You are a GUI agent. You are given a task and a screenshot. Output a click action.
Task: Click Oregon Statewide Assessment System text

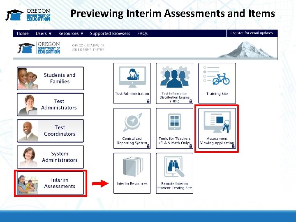[x=88, y=47]
